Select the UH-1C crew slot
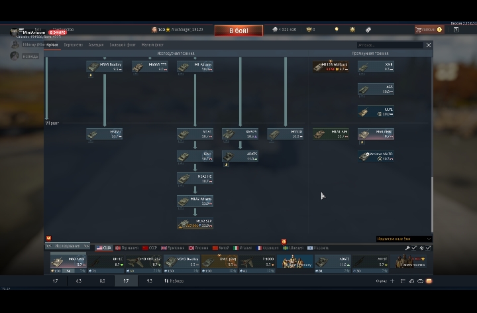This screenshot has width=477, height=313. click(106, 264)
